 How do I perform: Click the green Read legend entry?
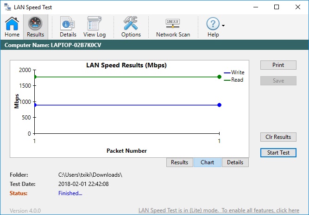point(233,80)
